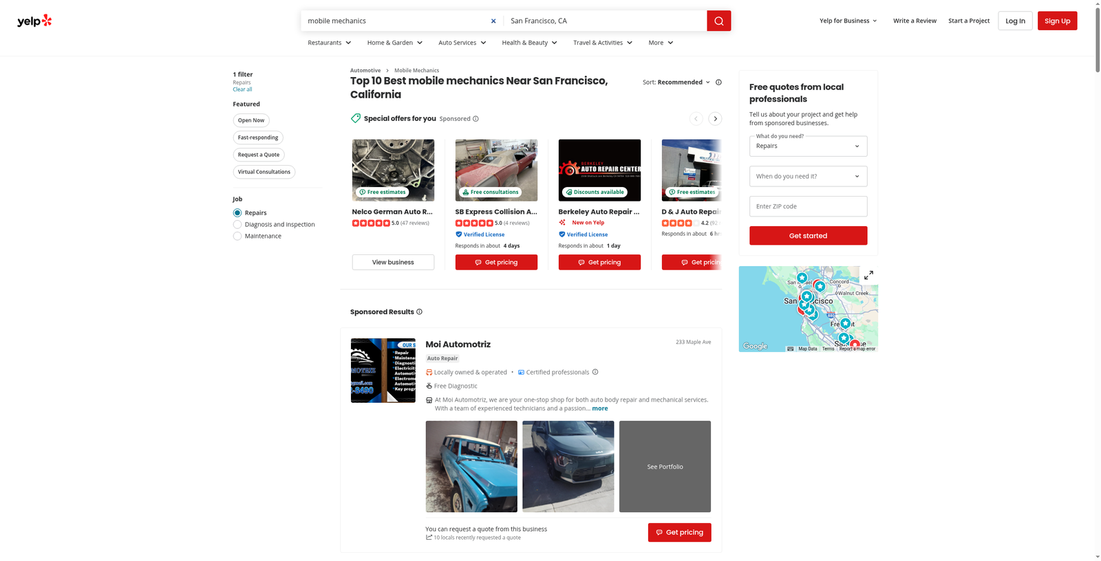Click Berkeley Auto Repair Verified License badge

pos(583,234)
